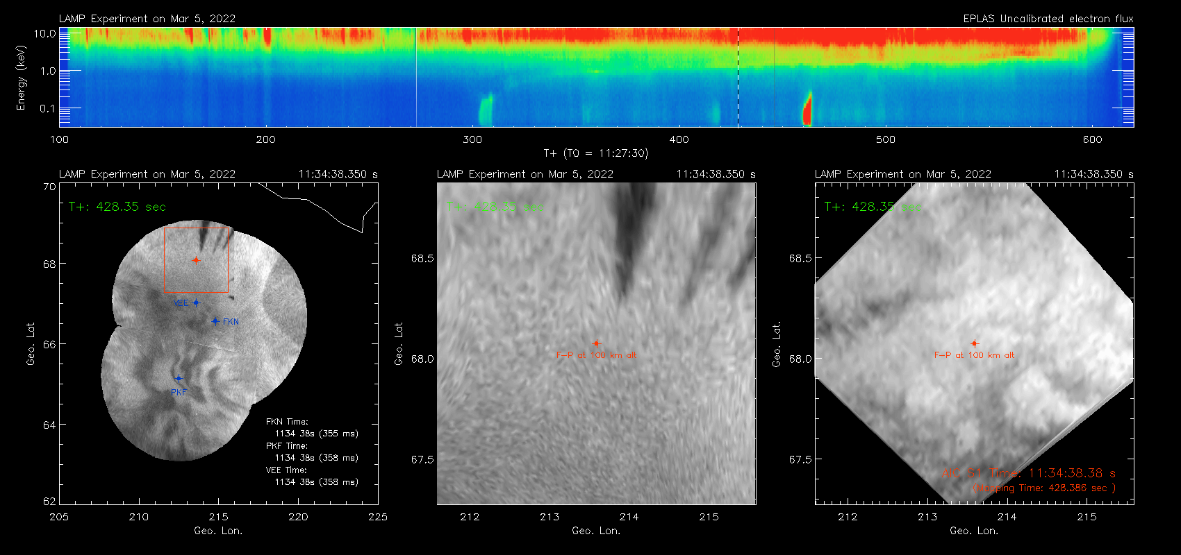The height and width of the screenshot is (555, 1181).
Task: Click 'EPLAS Uncalibrated electron flux' label
Action: 1048,19
